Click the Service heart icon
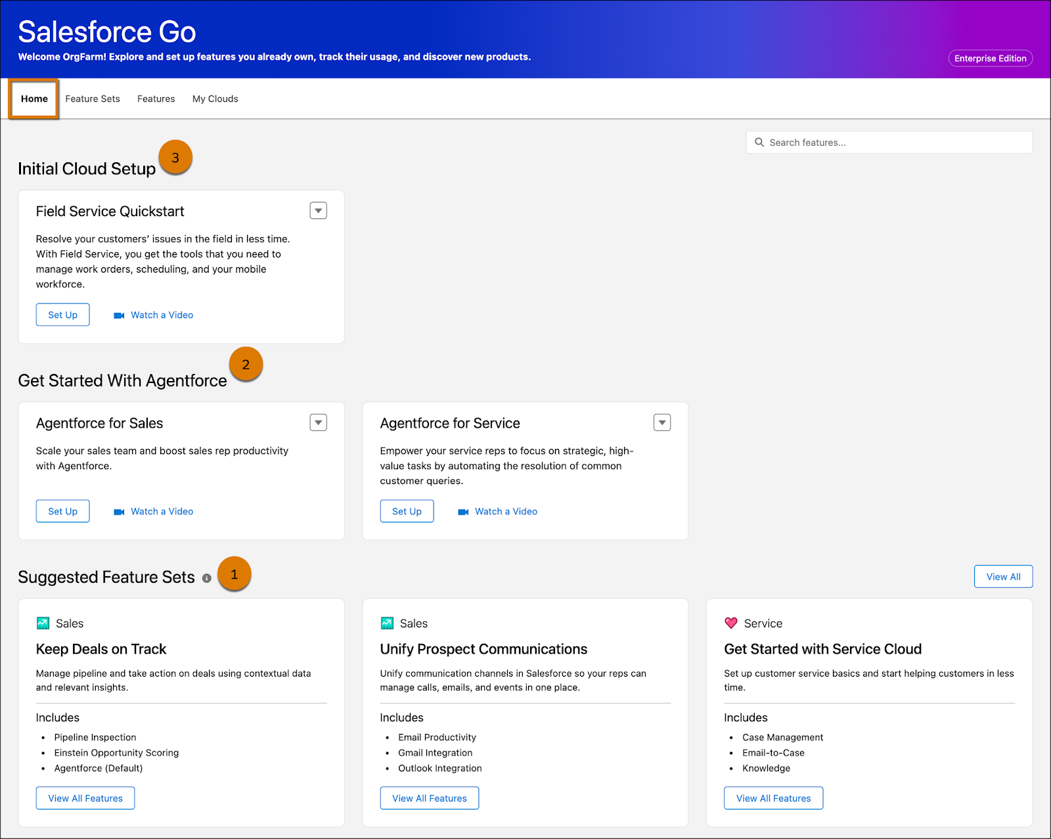The image size is (1051, 839). tap(731, 623)
